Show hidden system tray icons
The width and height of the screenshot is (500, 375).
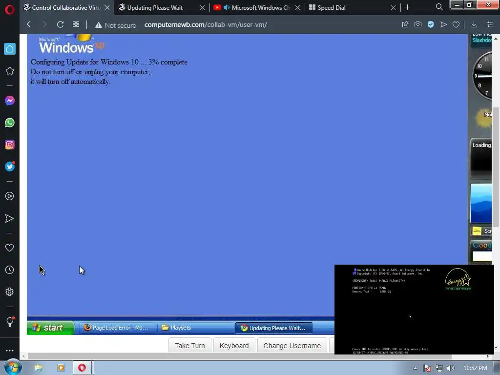click(415, 368)
